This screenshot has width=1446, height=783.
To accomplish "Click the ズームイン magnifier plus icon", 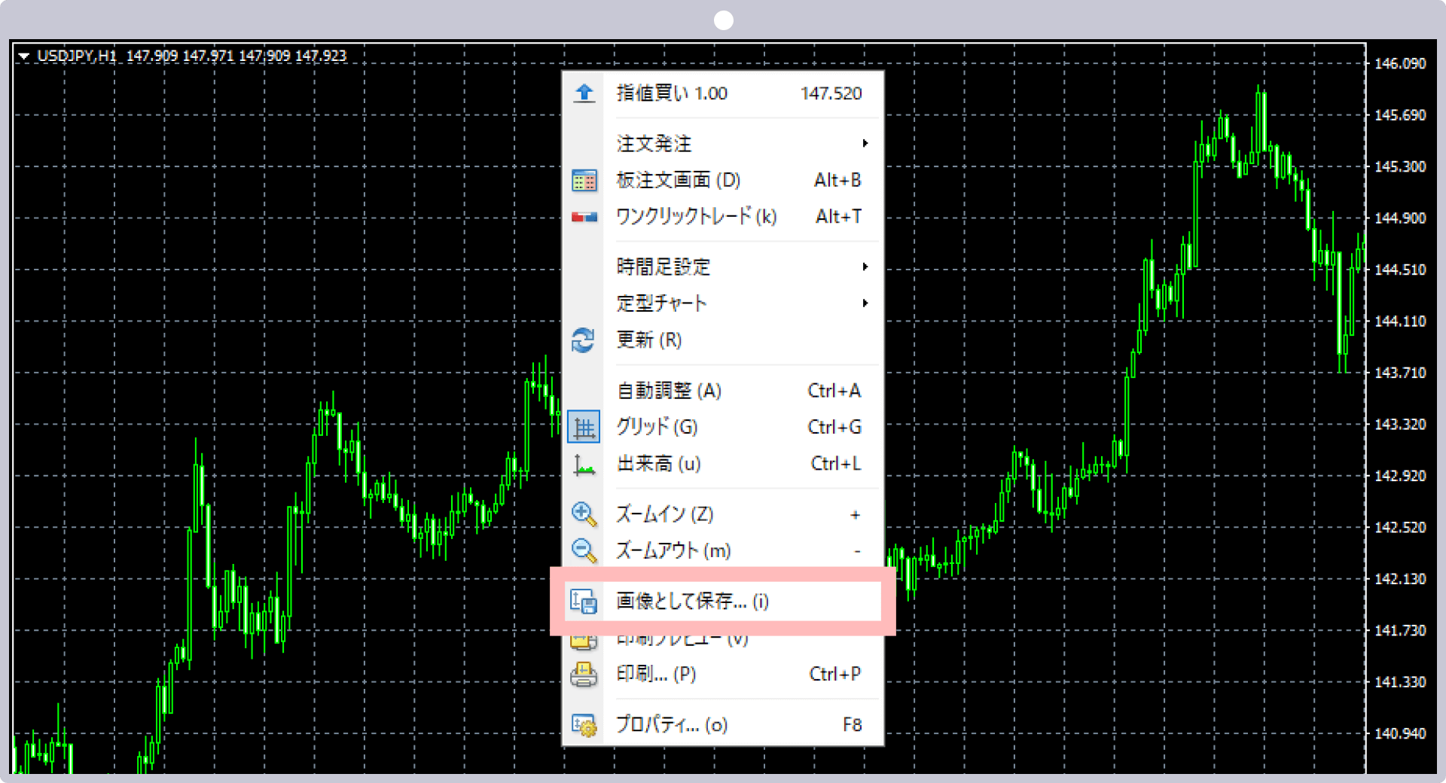I will (584, 514).
